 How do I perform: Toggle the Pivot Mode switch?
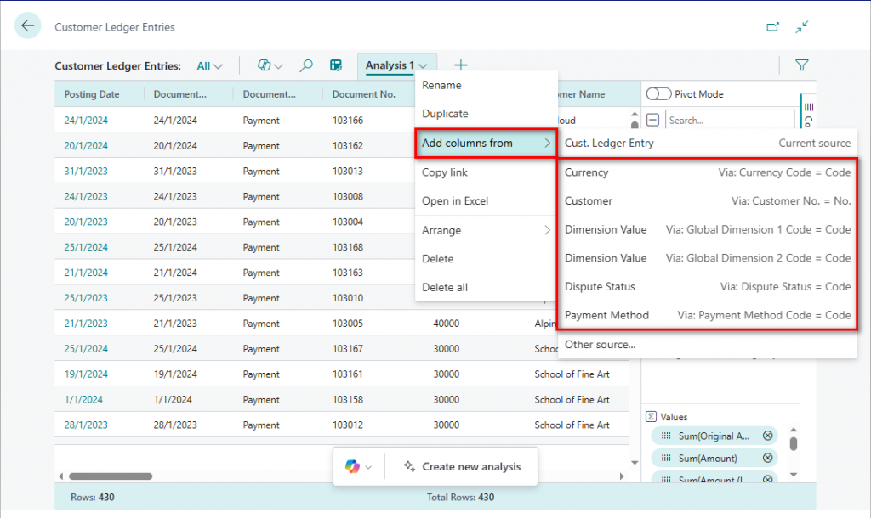(x=658, y=94)
